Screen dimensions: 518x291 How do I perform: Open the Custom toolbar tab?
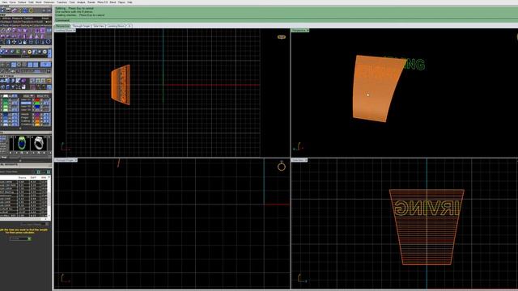pyautogui.click(x=28, y=19)
